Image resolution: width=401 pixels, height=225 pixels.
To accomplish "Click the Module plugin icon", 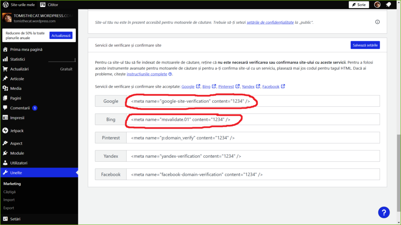I will [x=5, y=153].
